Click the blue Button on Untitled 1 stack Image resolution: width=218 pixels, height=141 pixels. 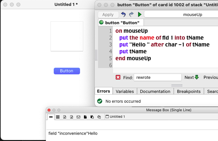(67, 71)
